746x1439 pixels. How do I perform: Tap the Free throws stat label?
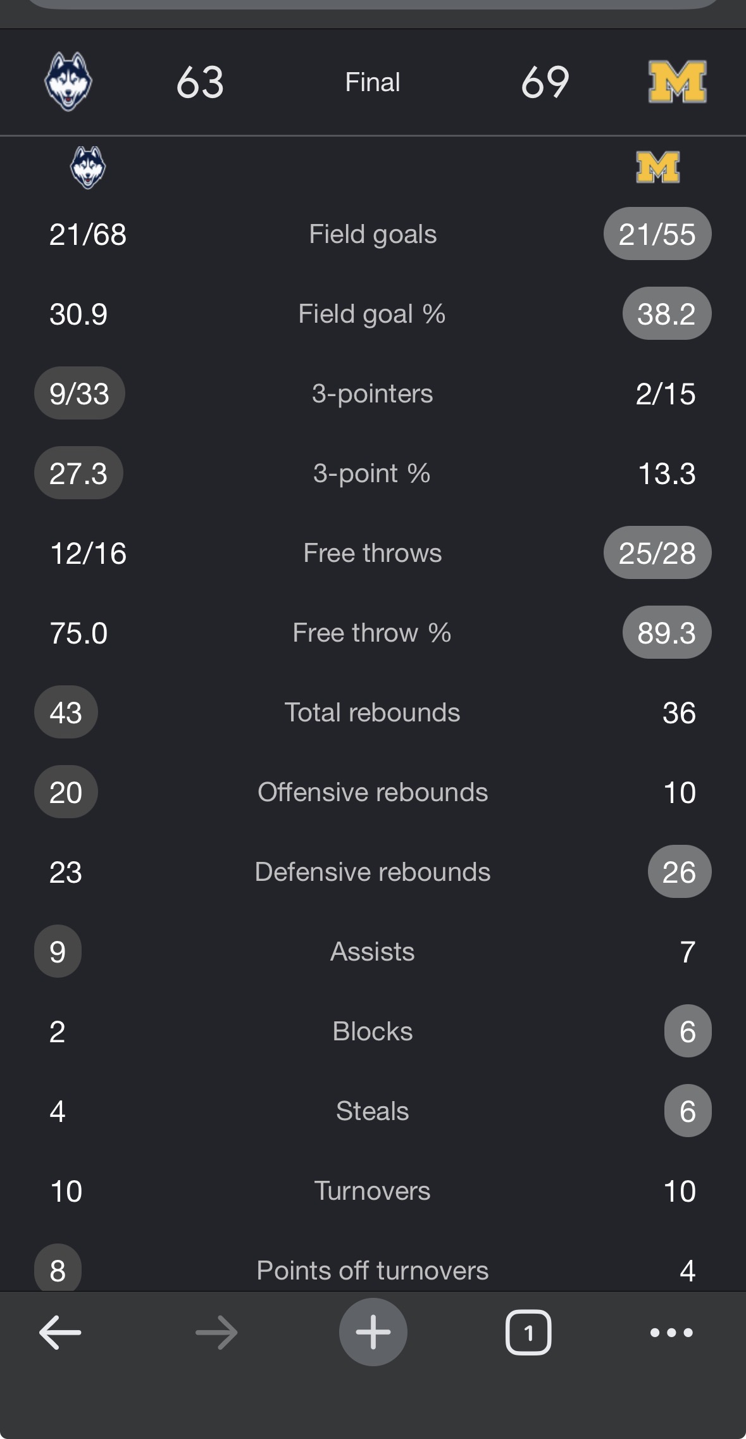tap(373, 553)
